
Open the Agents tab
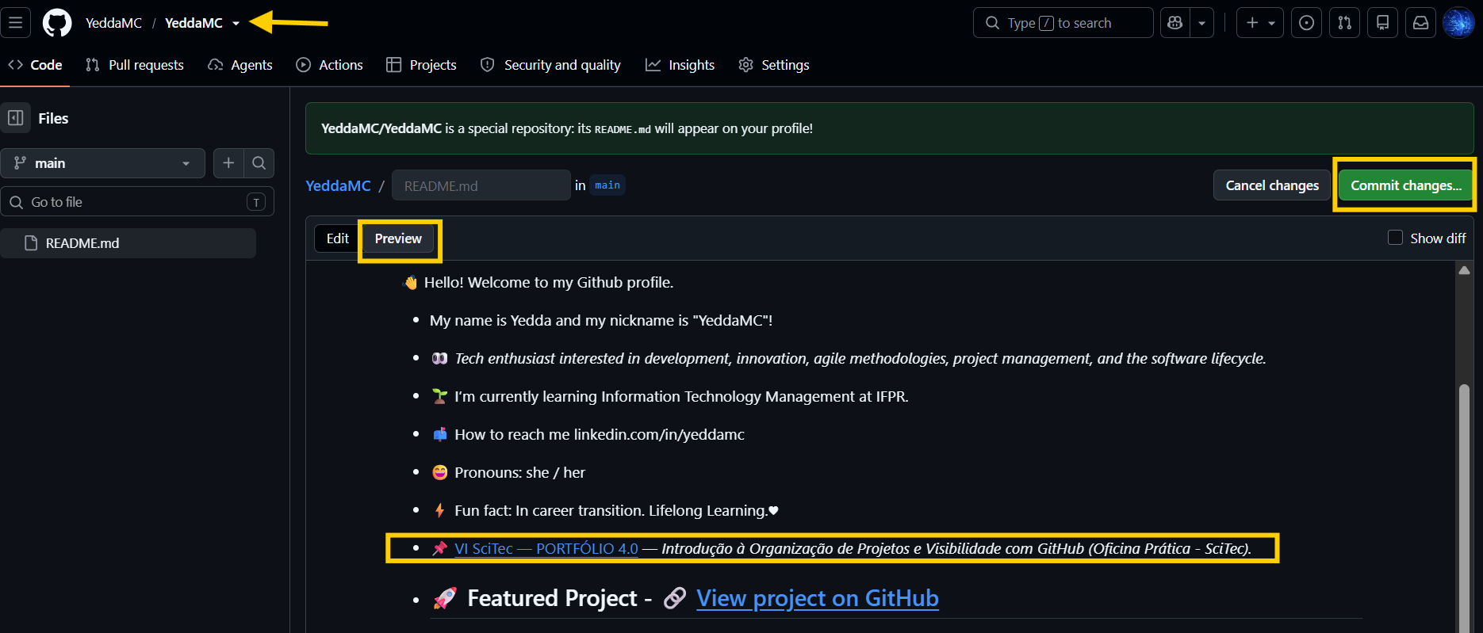[x=240, y=65]
